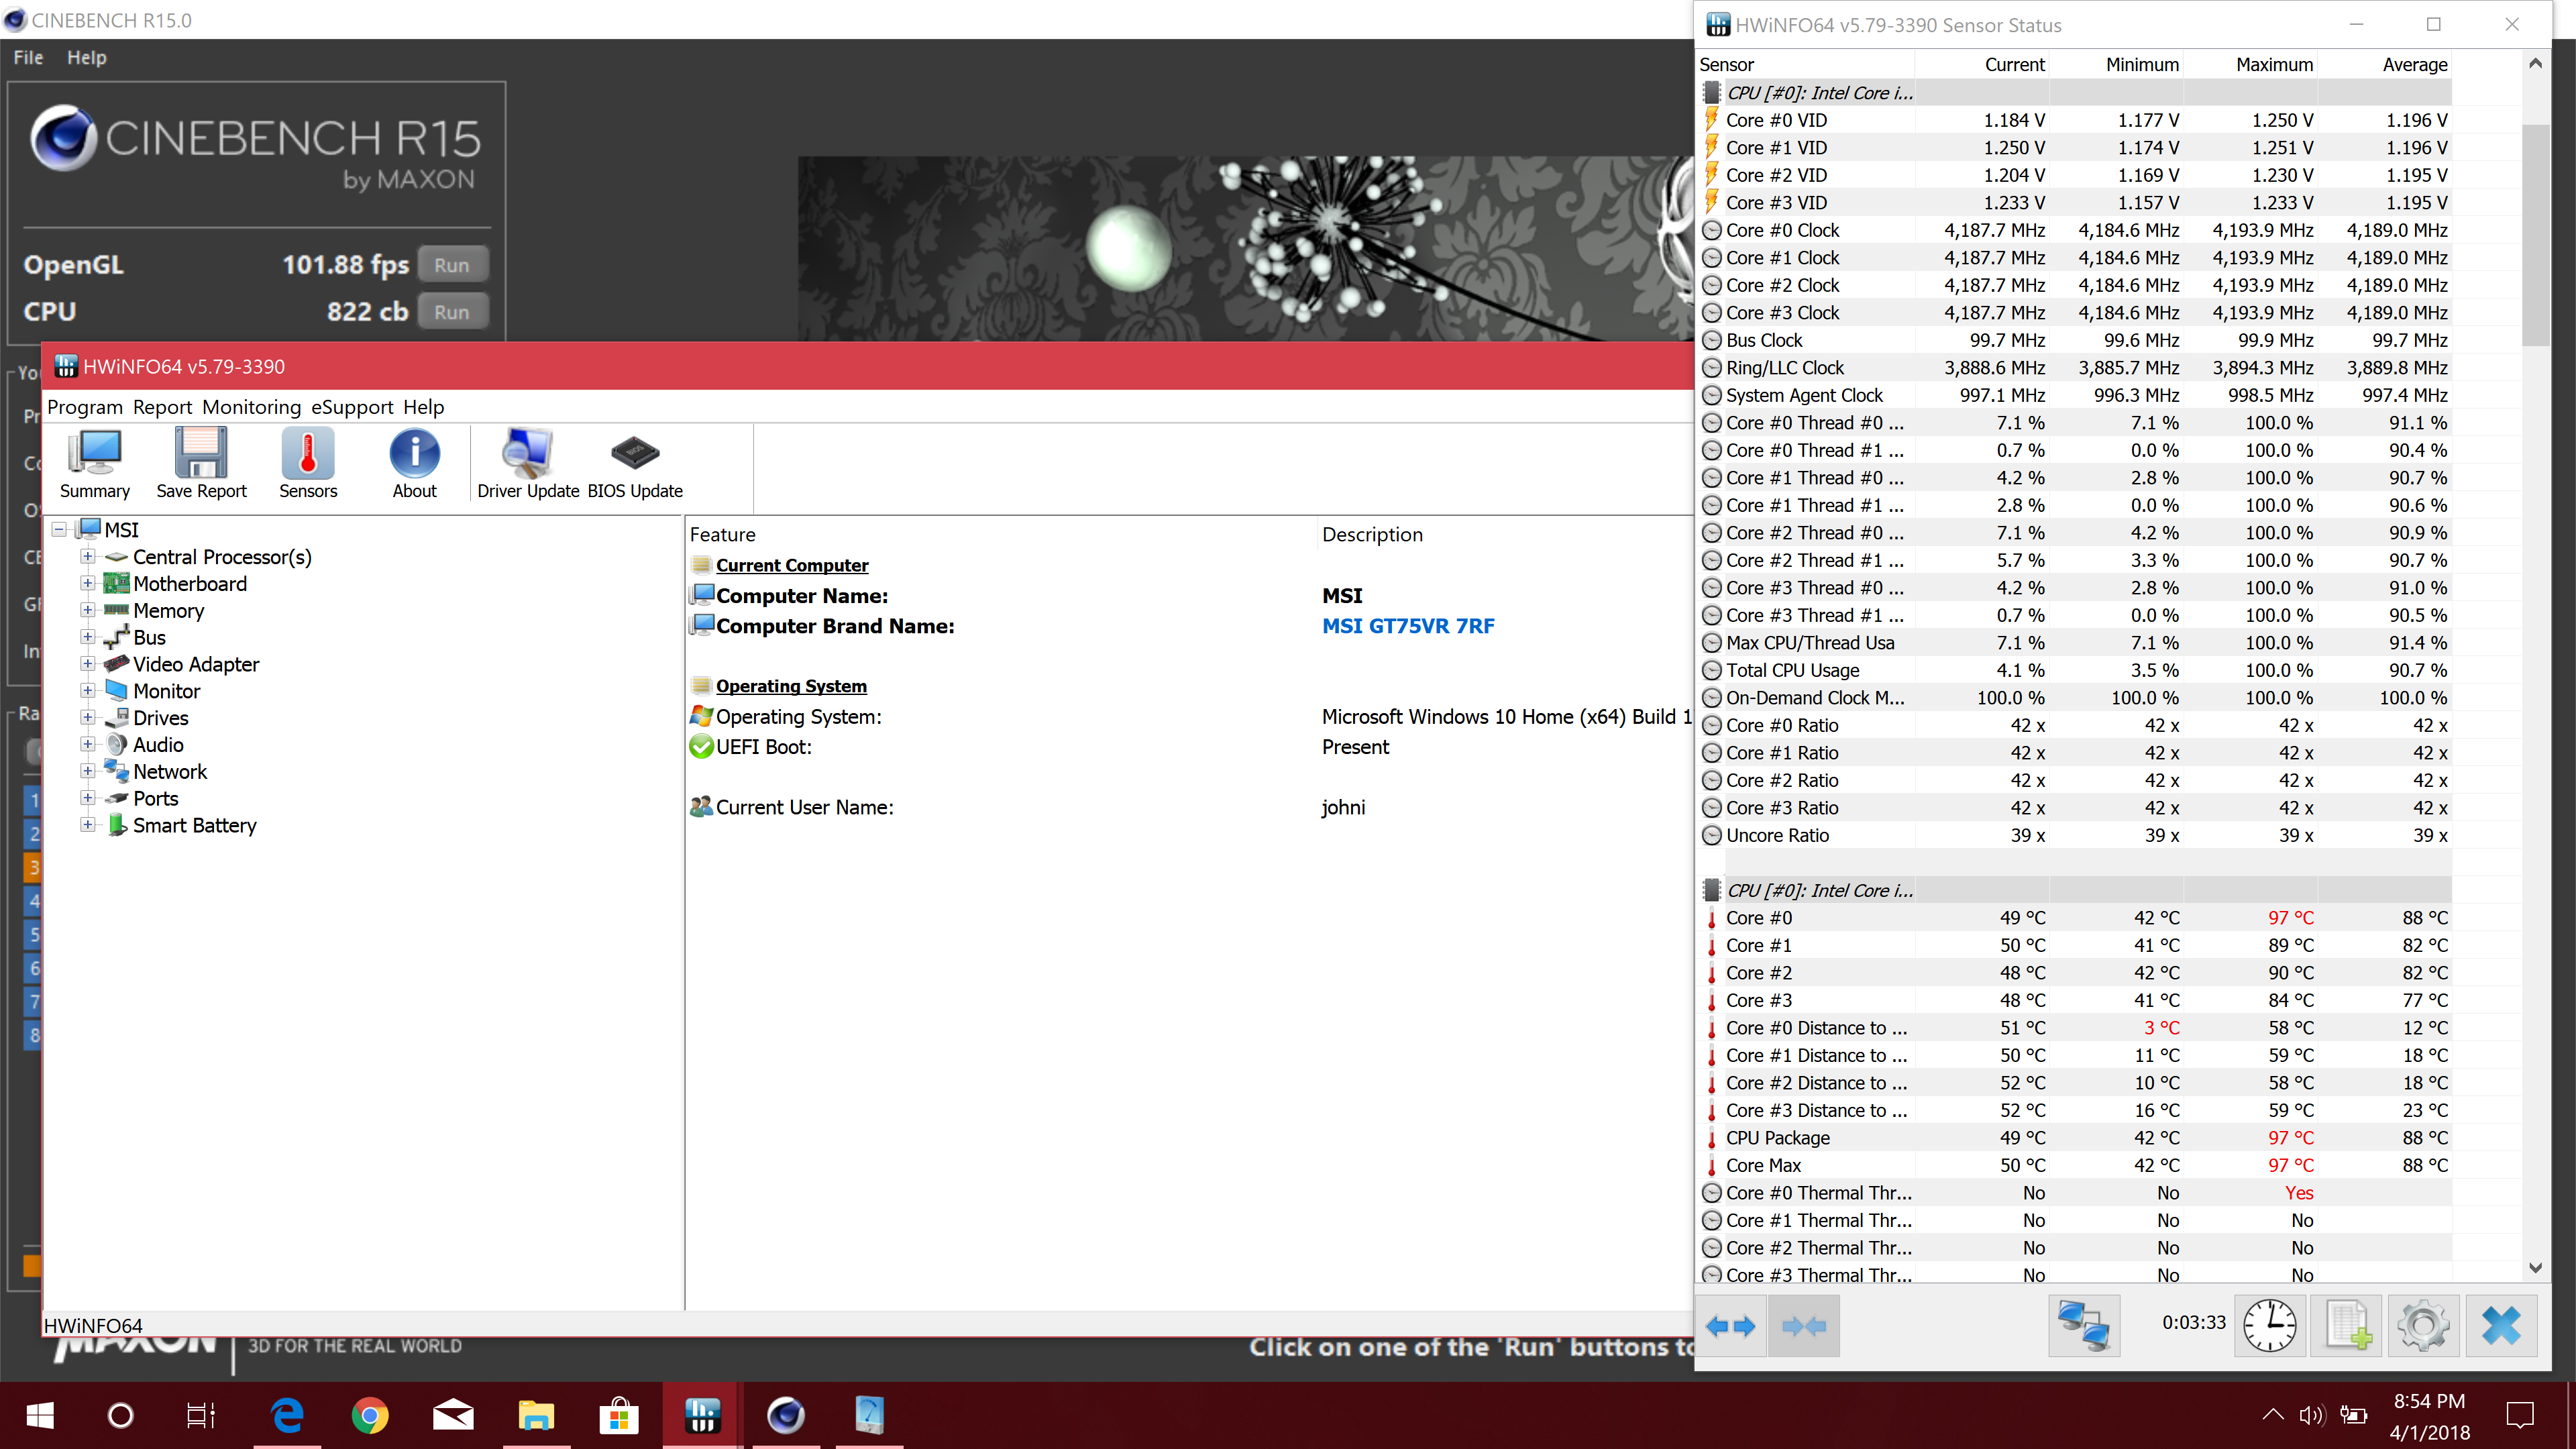Collapse the MSI root tree node
Screen dimensions: 2576x1449
click(60, 529)
